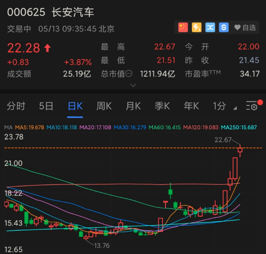
Task: Switch to 分时 tab
Action: (x=16, y=106)
